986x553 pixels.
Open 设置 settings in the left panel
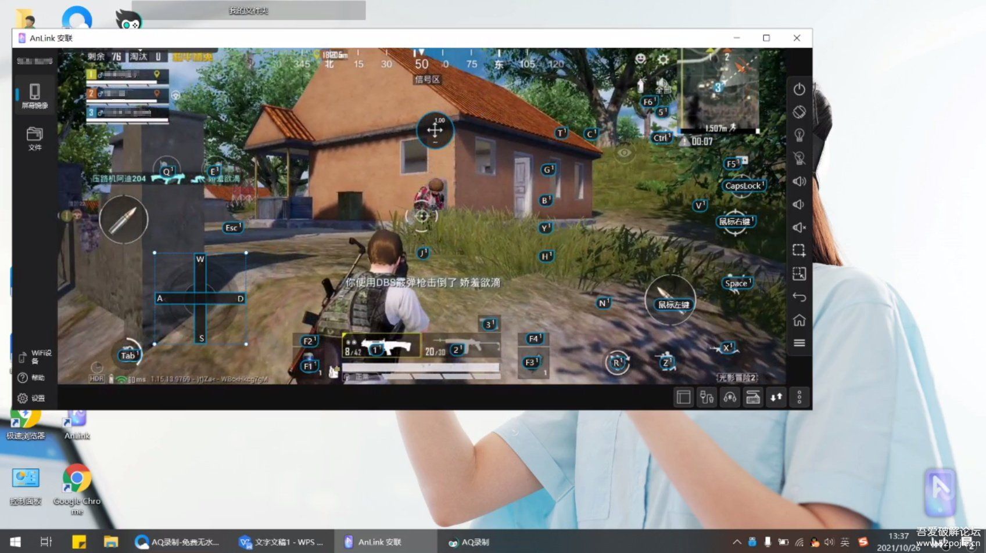(31, 398)
